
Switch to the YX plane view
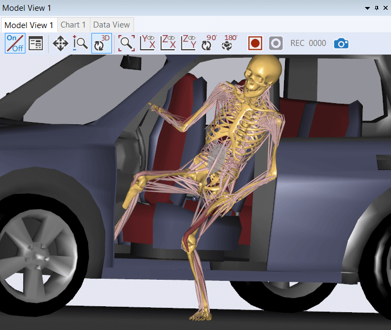click(x=148, y=43)
